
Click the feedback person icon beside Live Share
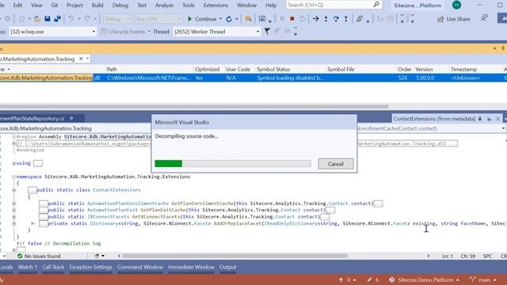484,18
